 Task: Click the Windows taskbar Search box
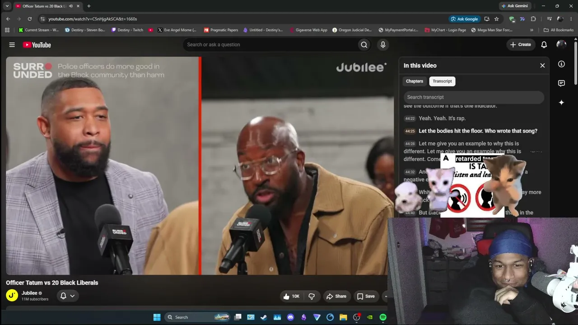197,317
